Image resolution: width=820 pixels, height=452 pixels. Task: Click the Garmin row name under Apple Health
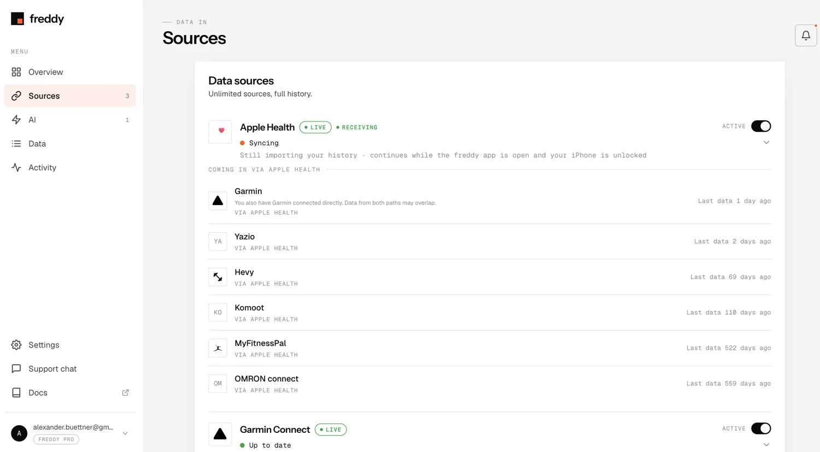click(248, 191)
